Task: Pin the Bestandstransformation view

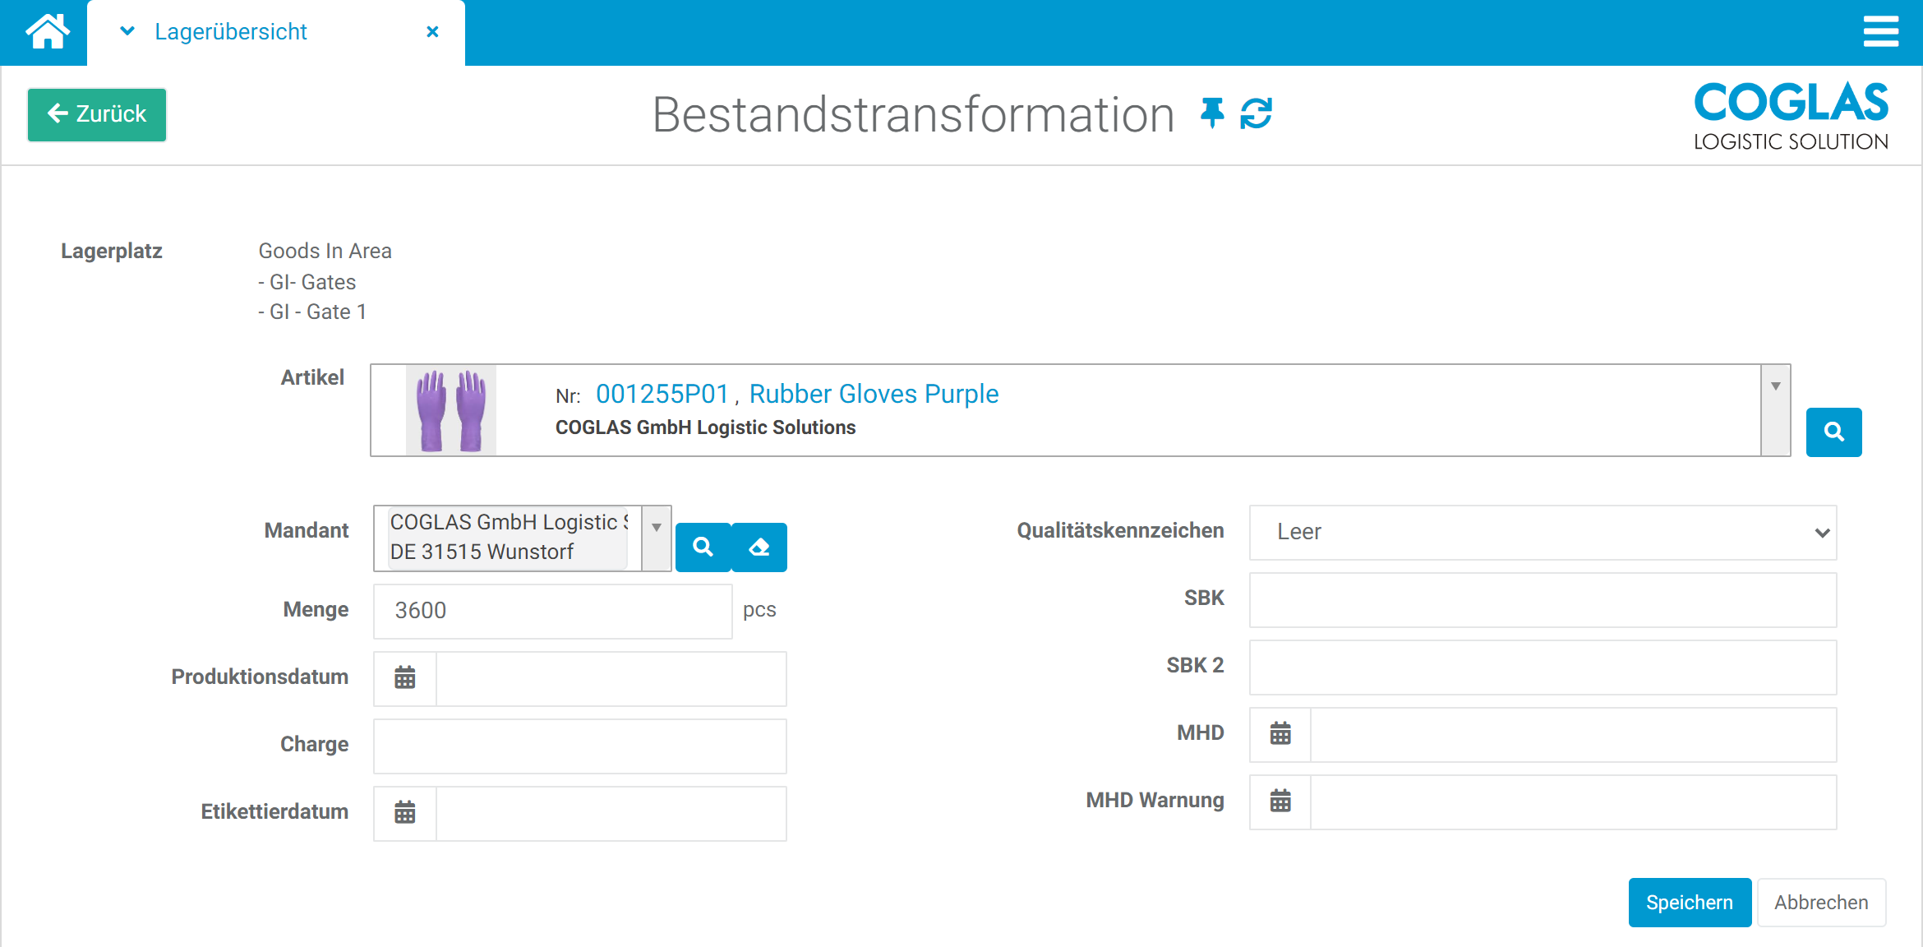Action: click(1211, 114)
